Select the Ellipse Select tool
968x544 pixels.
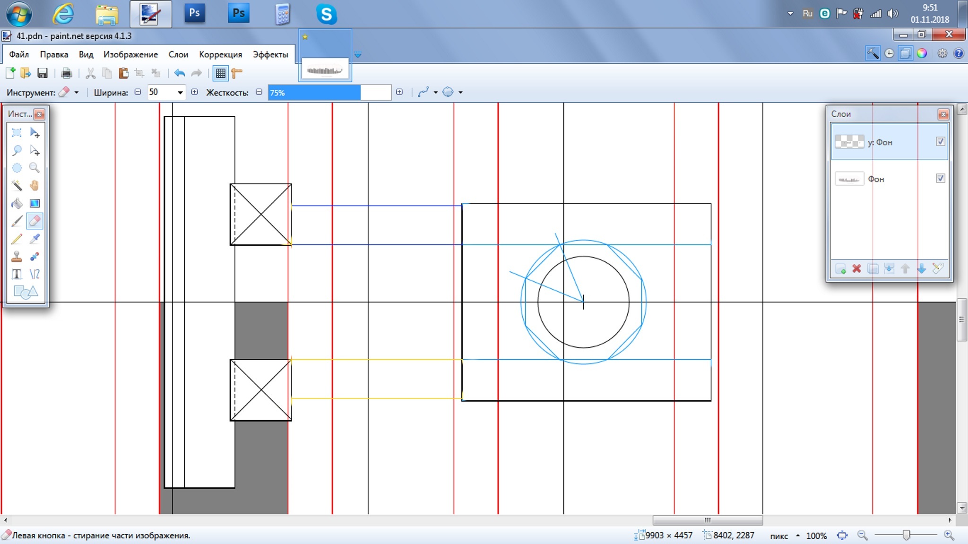[x=17, y=168]
